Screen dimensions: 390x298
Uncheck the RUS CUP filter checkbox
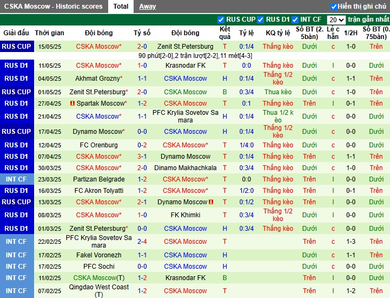click(221, 20)
